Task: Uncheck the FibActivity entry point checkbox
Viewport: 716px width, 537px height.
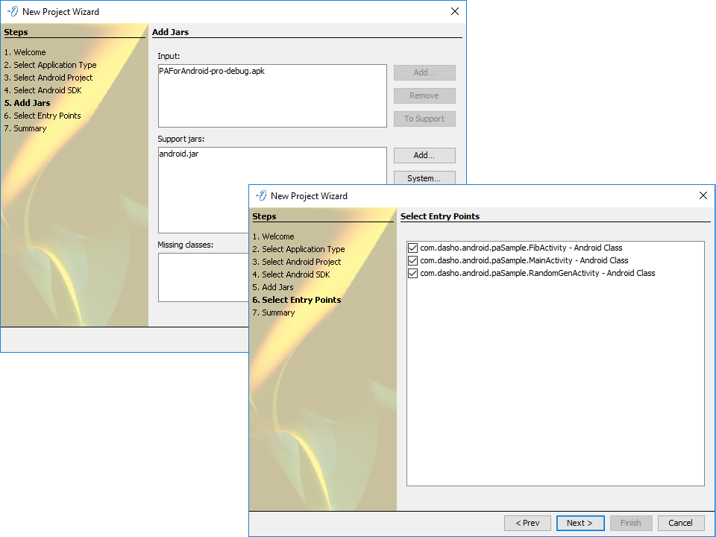Action: point(412,248)
